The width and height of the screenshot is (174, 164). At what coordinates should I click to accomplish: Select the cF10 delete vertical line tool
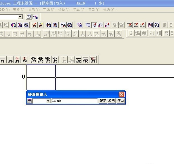tap(24, 60)
